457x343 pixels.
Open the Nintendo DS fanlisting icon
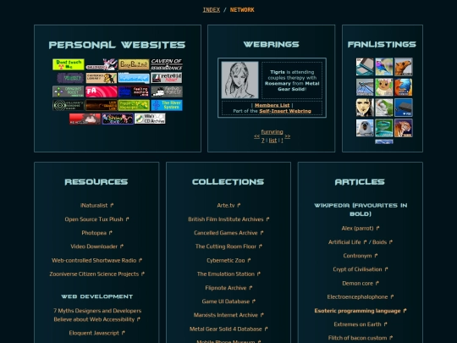(x=365, y=67)
